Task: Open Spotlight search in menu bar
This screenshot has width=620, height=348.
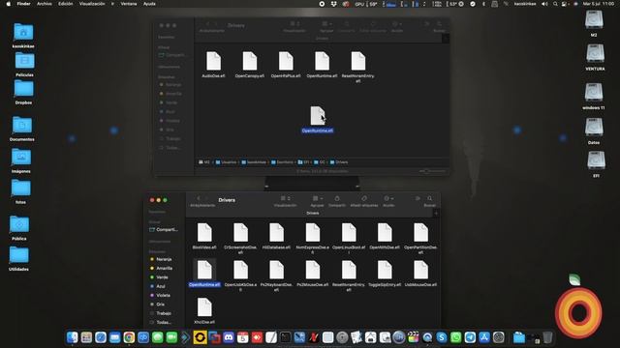Action: (555, 4)
